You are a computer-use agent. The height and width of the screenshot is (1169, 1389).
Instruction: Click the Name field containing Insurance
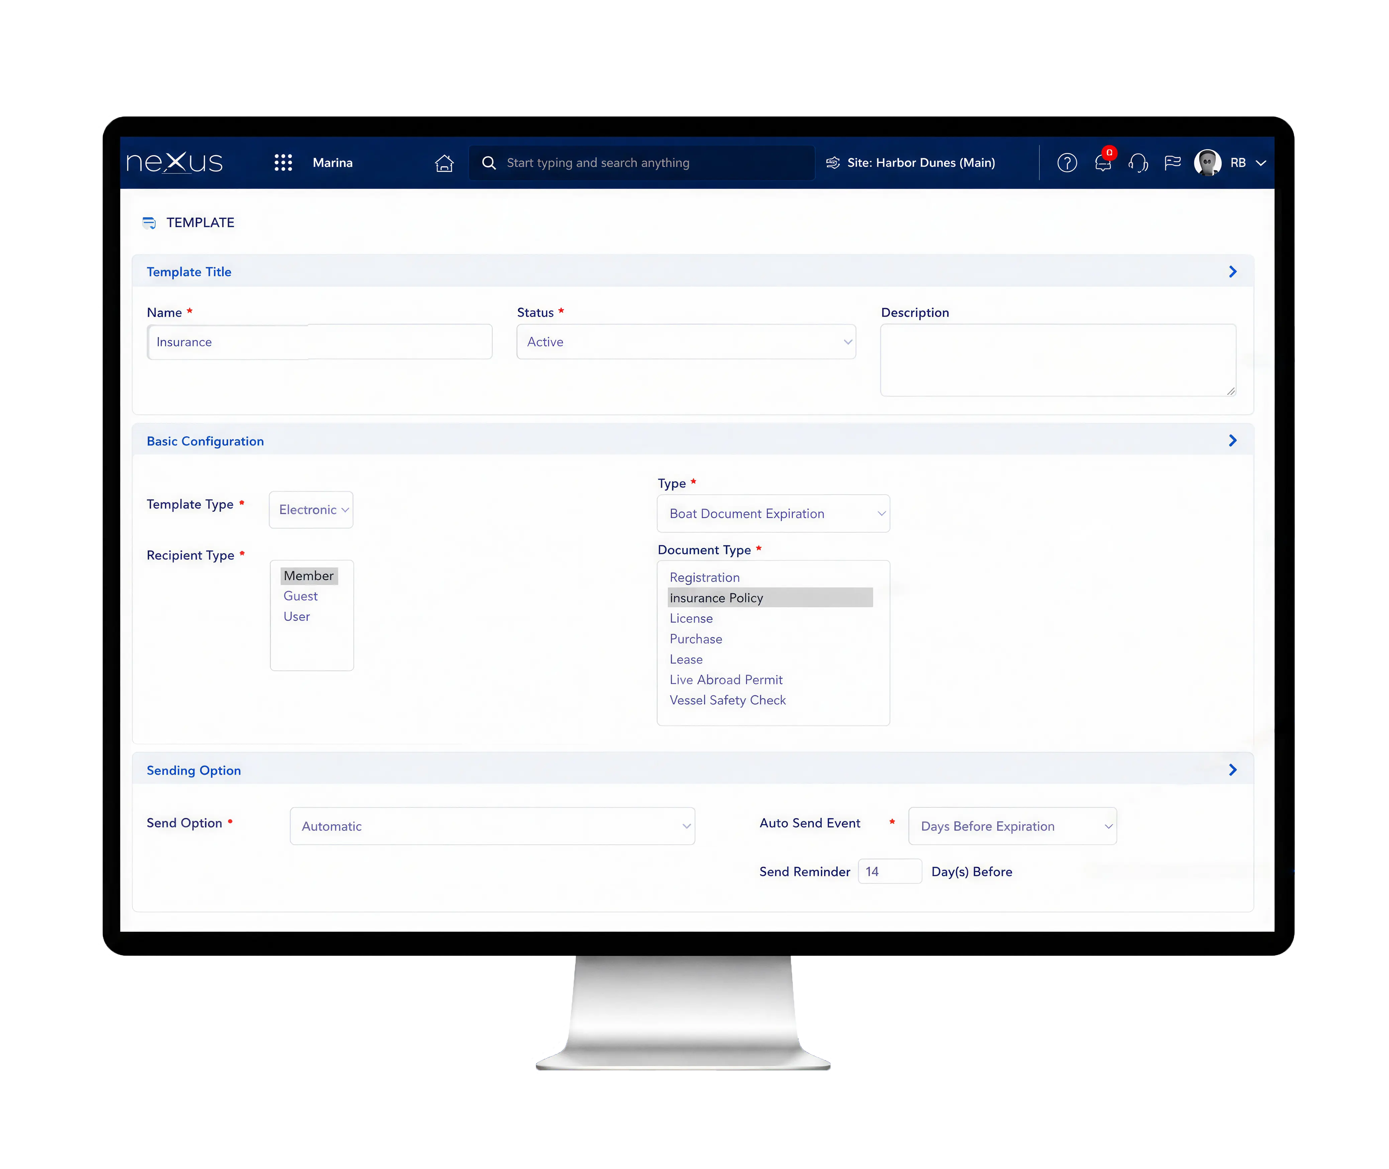[x=319, y=342]
